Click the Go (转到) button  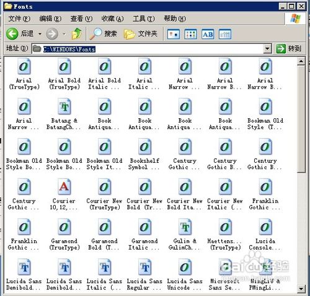point(289,49)
